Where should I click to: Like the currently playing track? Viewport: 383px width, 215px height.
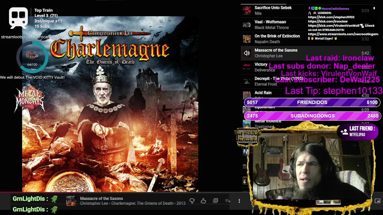point(203,201)
